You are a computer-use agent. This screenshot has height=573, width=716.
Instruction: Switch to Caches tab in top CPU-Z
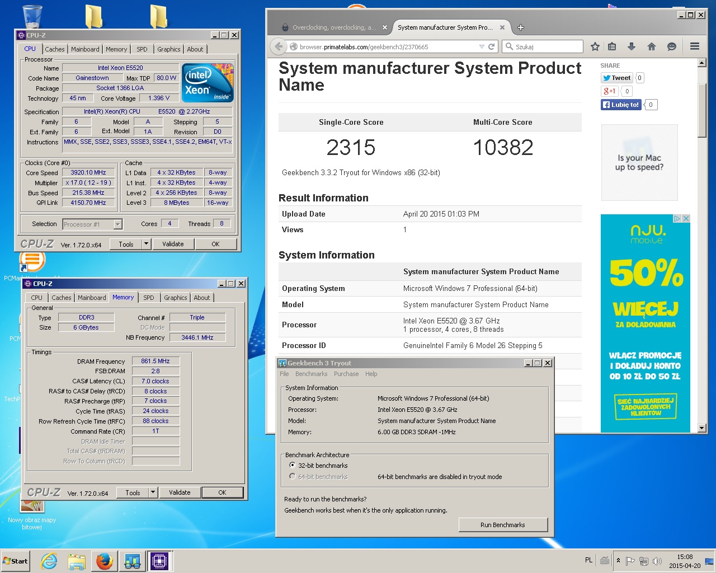click(55, 49)
